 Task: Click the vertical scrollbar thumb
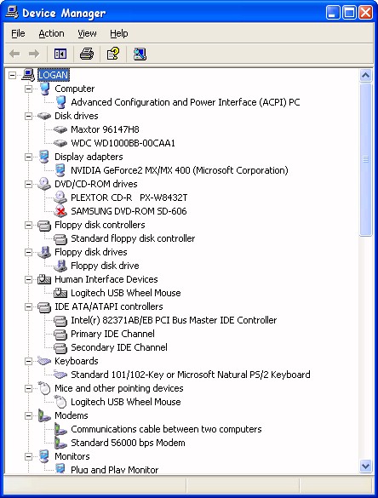365,159
